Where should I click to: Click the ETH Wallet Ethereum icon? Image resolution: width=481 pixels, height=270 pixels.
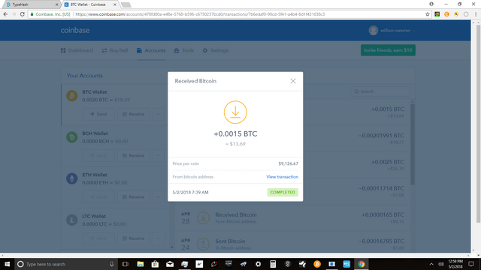(x=72, y=178)
